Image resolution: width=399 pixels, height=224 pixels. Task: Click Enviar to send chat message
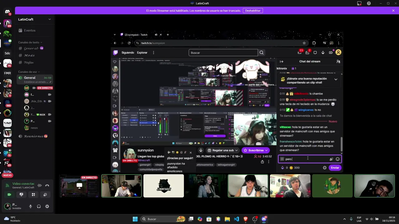click(335, 168)
